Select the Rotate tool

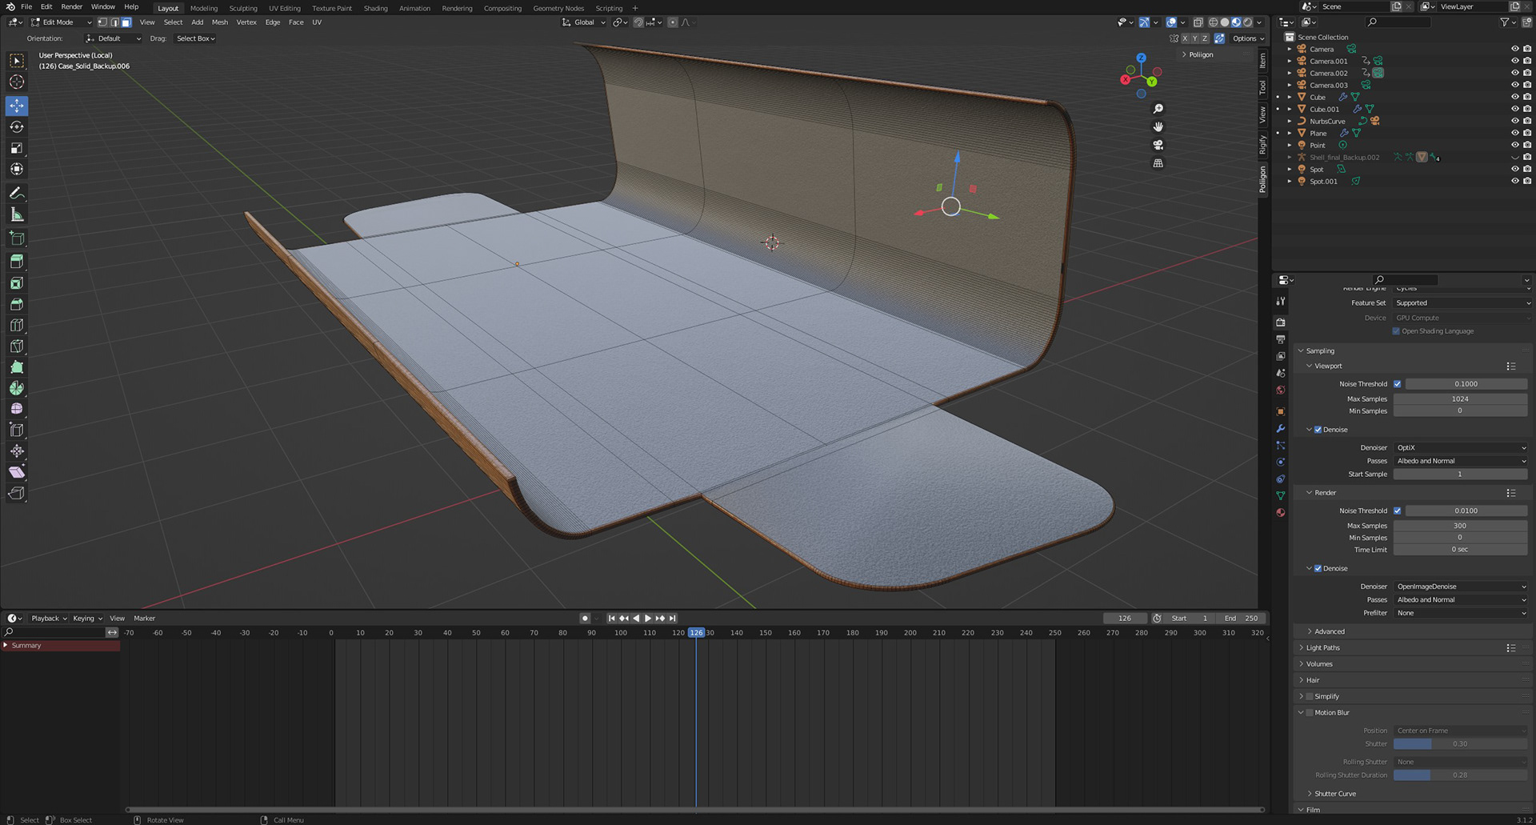click(17, 127)
